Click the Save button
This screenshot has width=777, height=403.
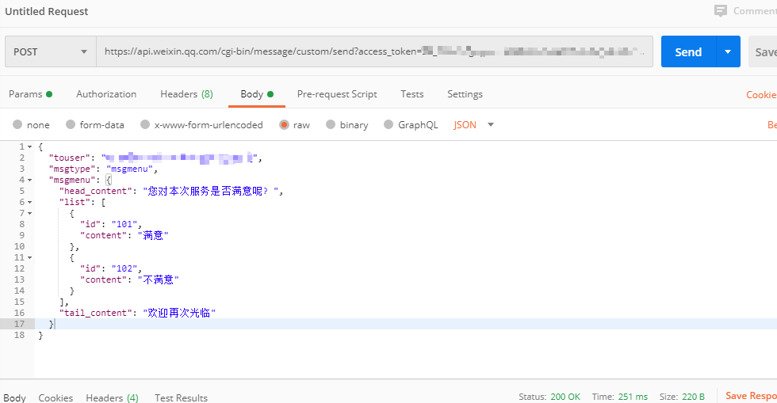[x=763, y=51]
